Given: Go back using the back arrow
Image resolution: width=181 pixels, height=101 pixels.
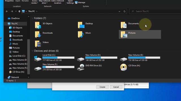Looking at the screenshot, I should tap(7, 11).
